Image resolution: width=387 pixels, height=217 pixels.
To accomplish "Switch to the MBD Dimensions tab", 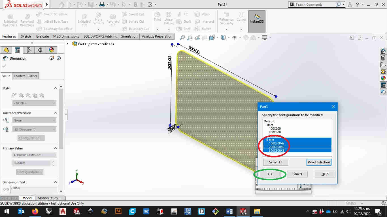I will (x=66, y=36).
